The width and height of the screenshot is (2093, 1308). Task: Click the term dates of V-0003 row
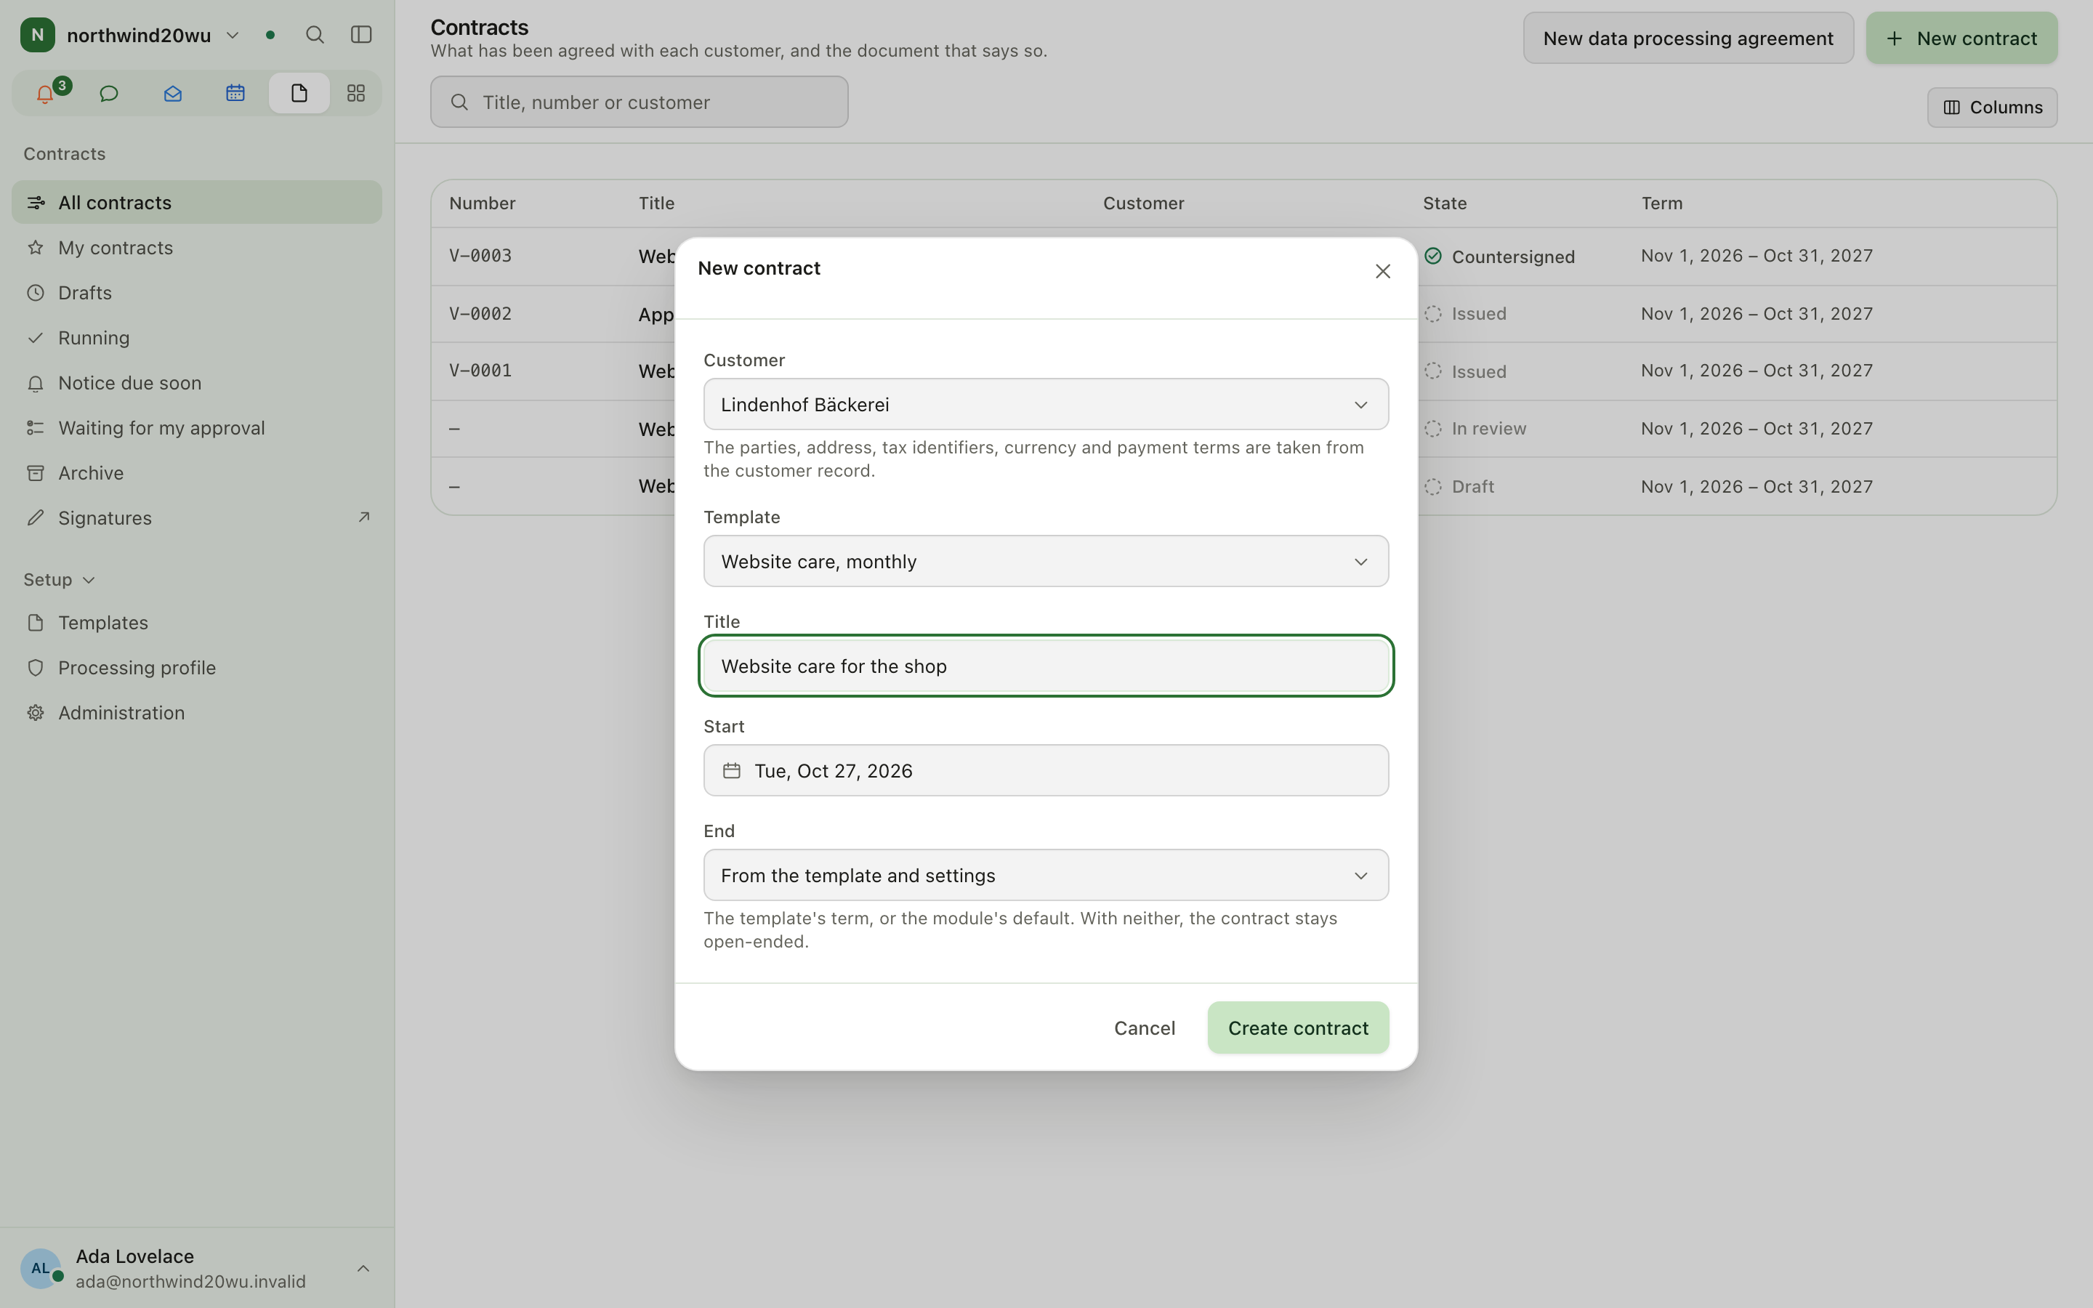tap(1757, 256)
